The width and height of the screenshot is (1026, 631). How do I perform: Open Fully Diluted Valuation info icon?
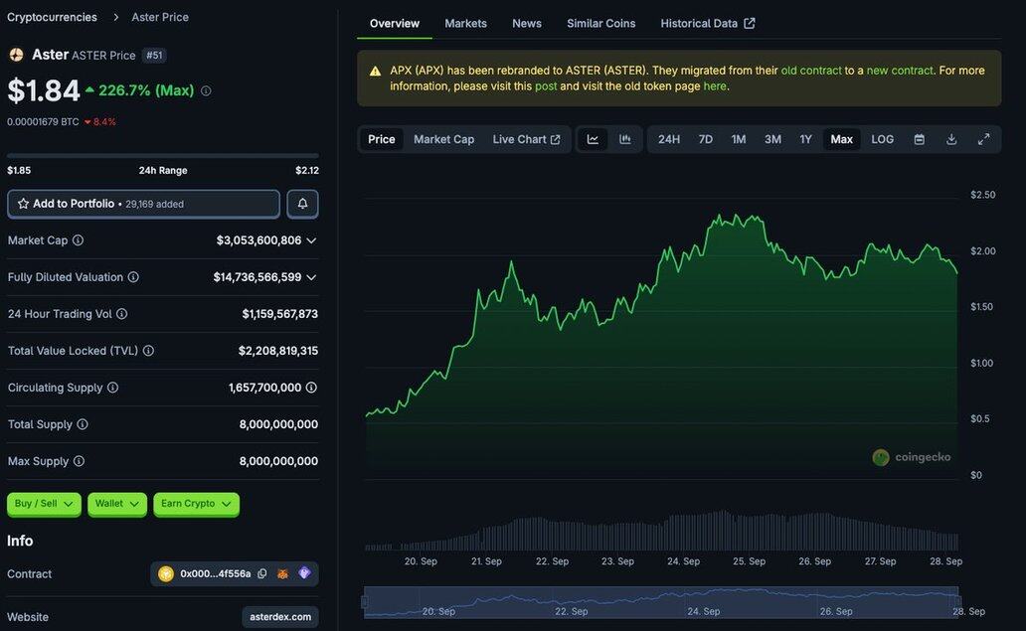point(133,277)
